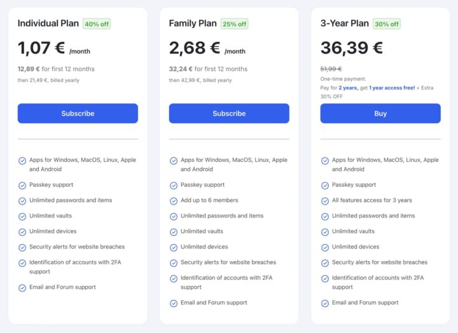Click checkmark next to Individual Security alerts feature
Viewport: 458px width, 333px height.
[x=22, y=247]
